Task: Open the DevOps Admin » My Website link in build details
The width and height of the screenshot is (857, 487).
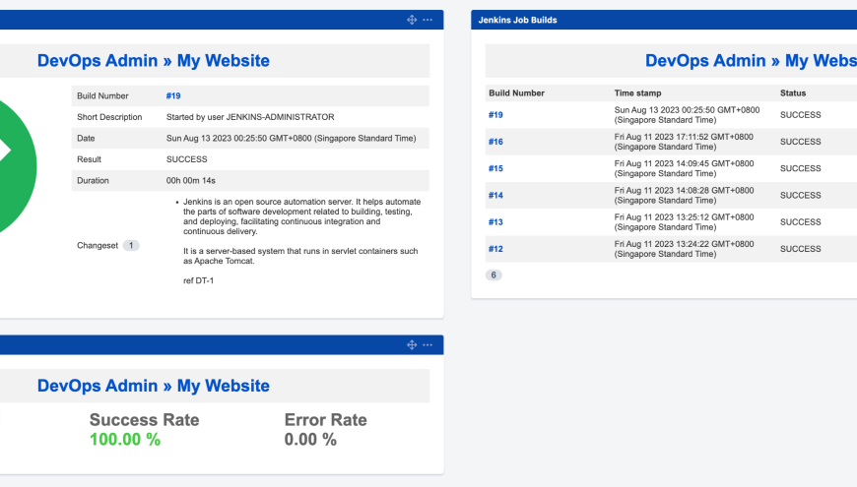Action: click(153, 61)
